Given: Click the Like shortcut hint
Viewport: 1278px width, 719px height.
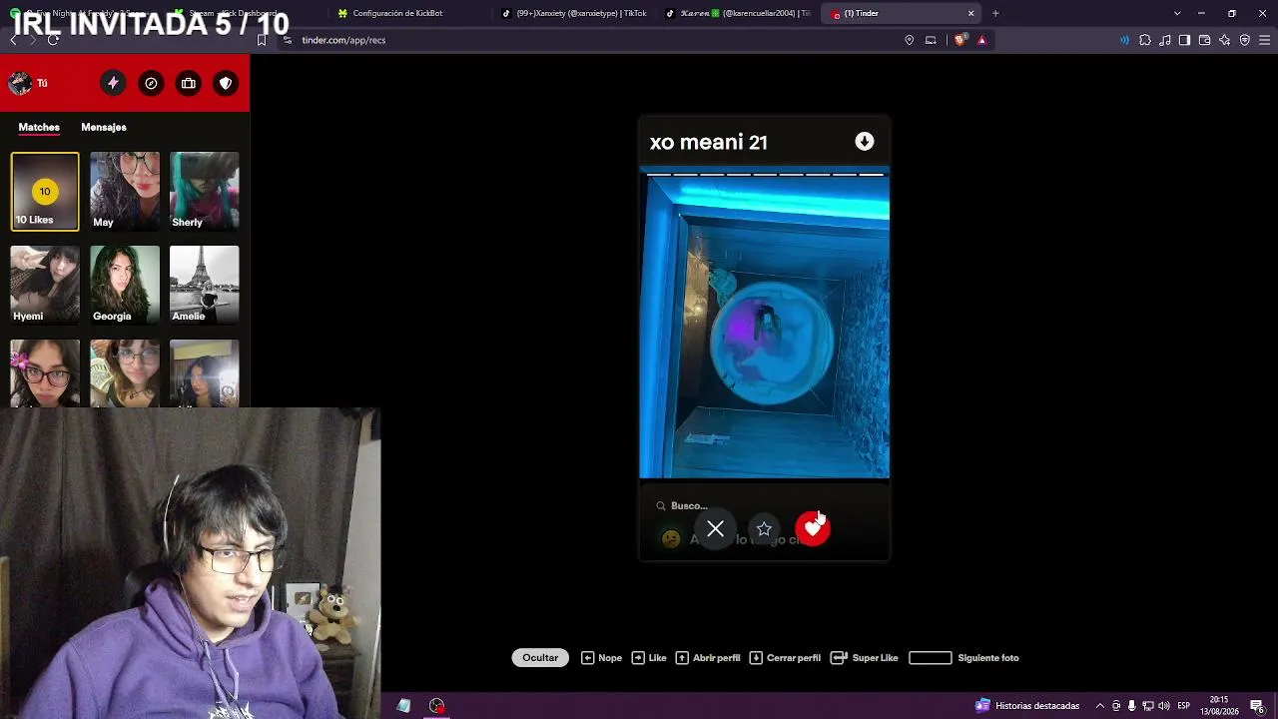Looking at the screenshot, I should coord(649,658).
